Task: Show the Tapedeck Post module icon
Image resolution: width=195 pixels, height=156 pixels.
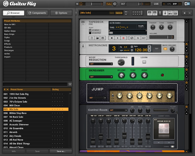Action: [155, 13]
